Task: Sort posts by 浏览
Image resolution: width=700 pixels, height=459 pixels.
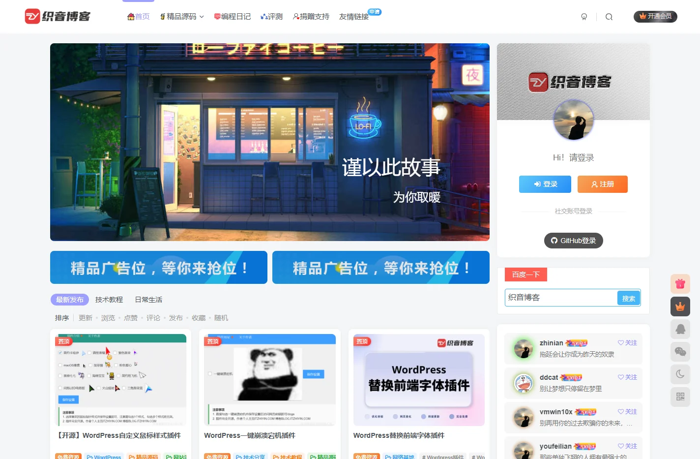Action: click(108, 318)
